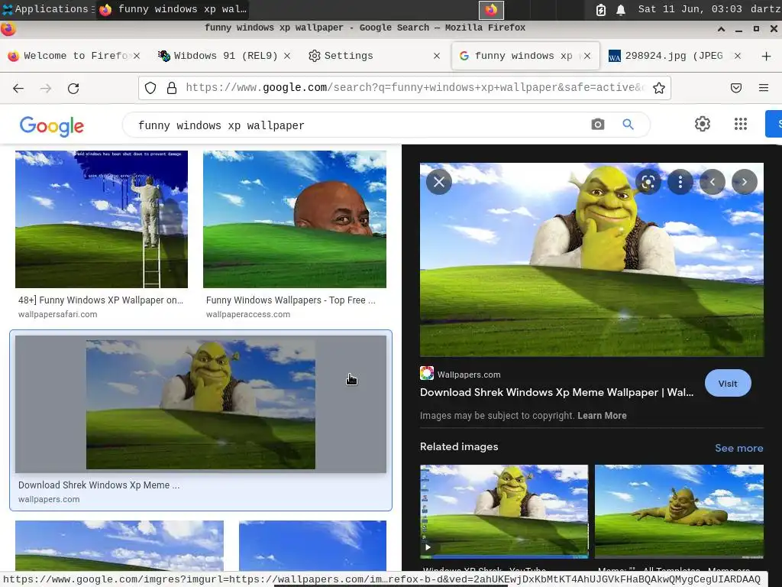Image resolution: width=782 pixels, height=587 pixels.
Task: Click the wallpaperaccess.com source text
Action: [248, 314]
